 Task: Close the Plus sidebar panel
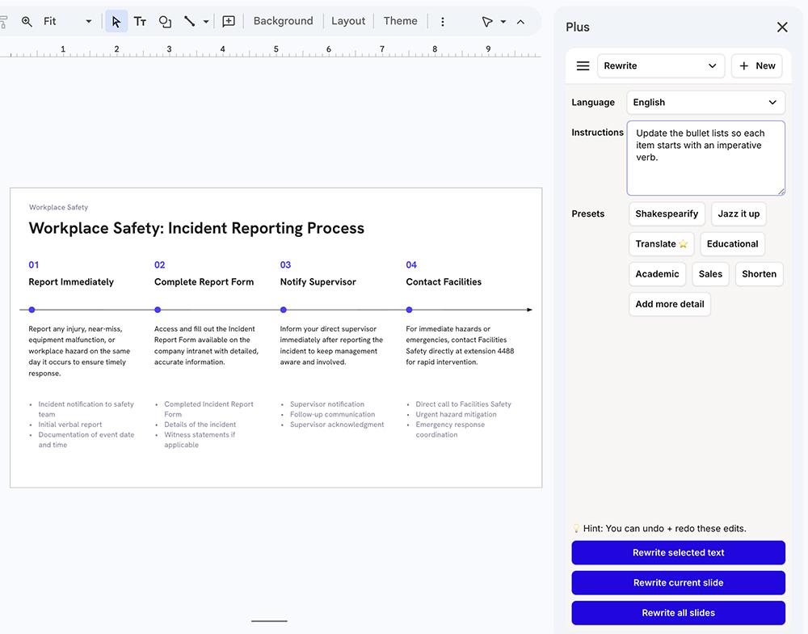click(782, 27)
